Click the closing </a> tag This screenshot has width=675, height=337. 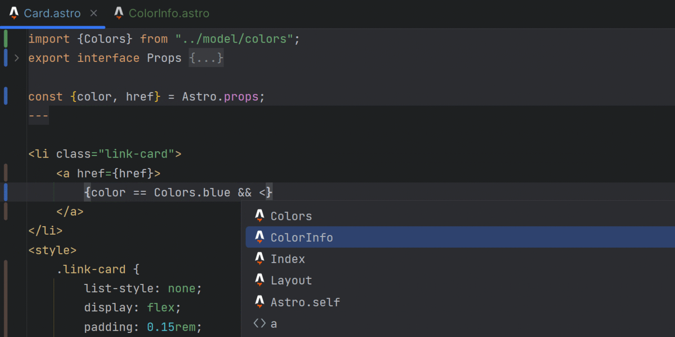[70, 211]
